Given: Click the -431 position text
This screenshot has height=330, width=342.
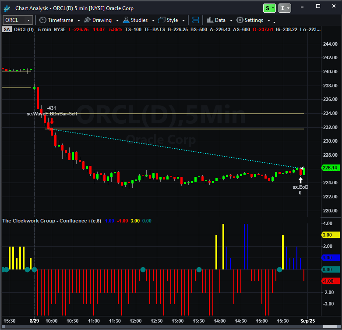Looking at the screenshot, I should point(51,108).
